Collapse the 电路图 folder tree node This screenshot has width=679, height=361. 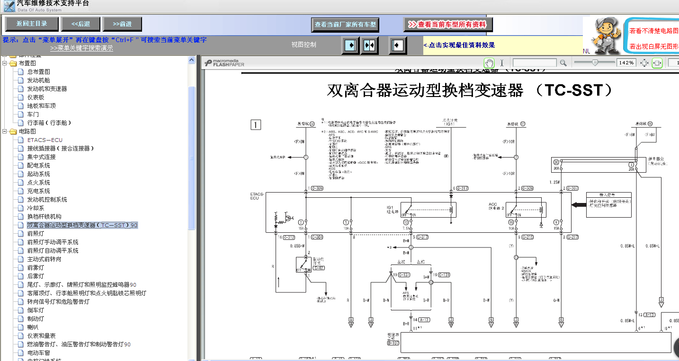pyautogui.click(x=4, y=132)
